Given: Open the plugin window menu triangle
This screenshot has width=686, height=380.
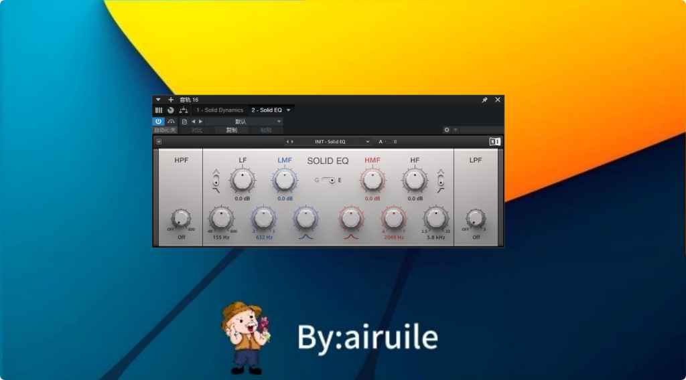Looking at the screenshot, I should pos(158,100).
